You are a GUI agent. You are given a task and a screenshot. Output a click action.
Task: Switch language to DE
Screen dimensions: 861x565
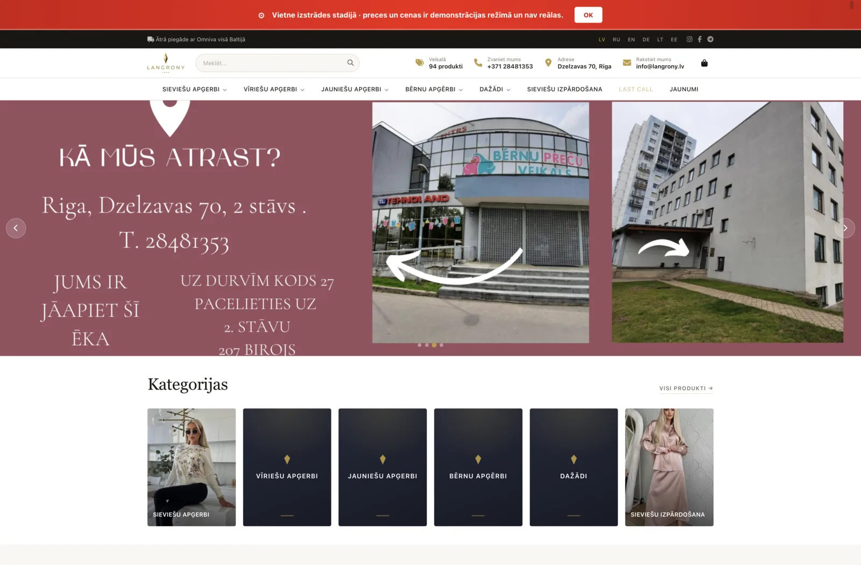tap(646, 40)
